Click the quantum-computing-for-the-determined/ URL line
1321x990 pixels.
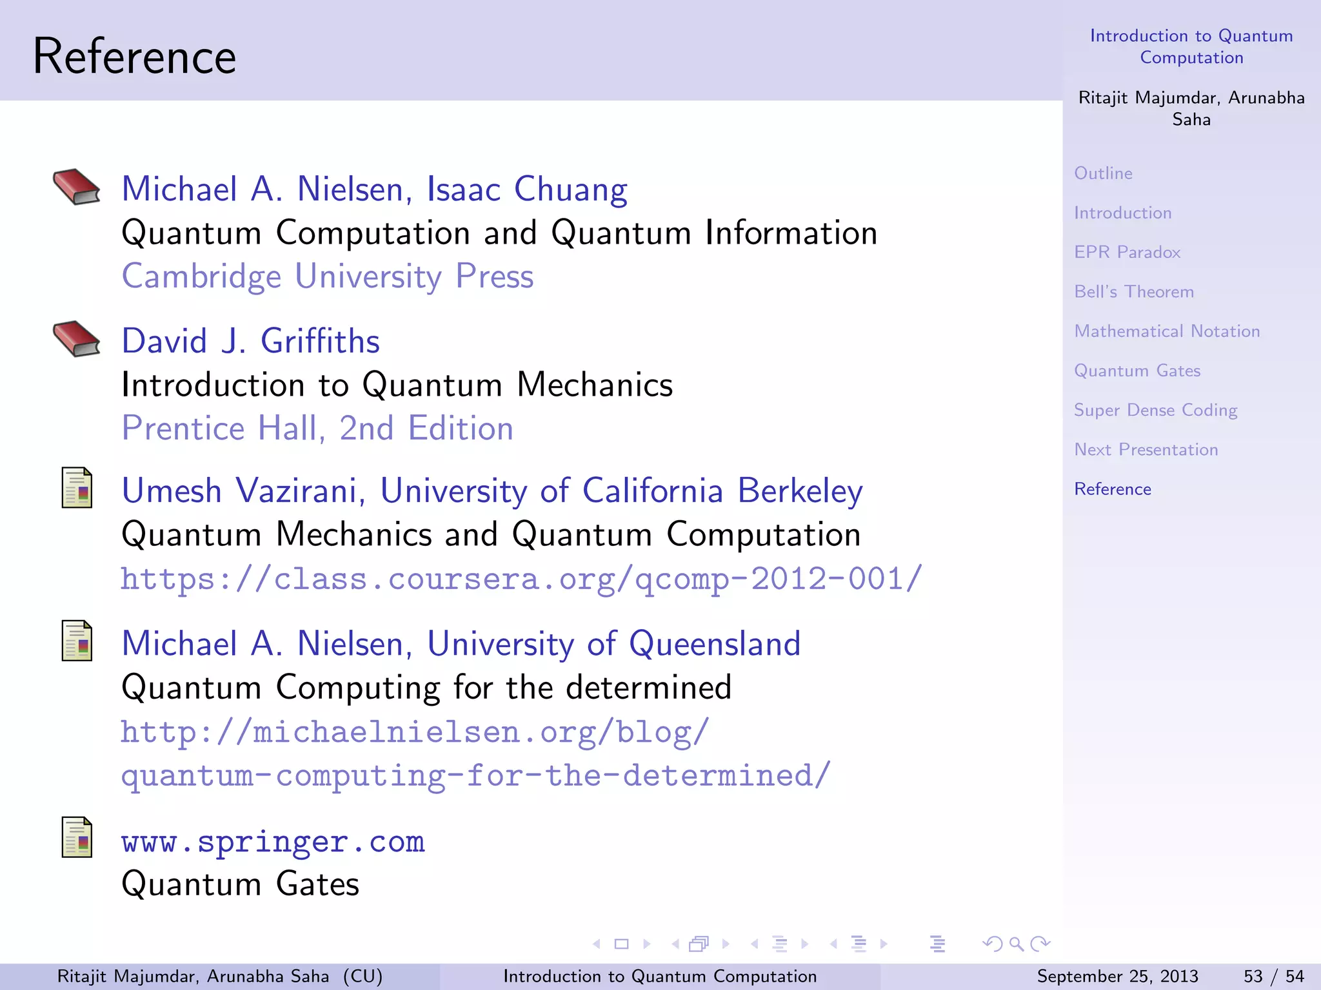coord(476,775)
